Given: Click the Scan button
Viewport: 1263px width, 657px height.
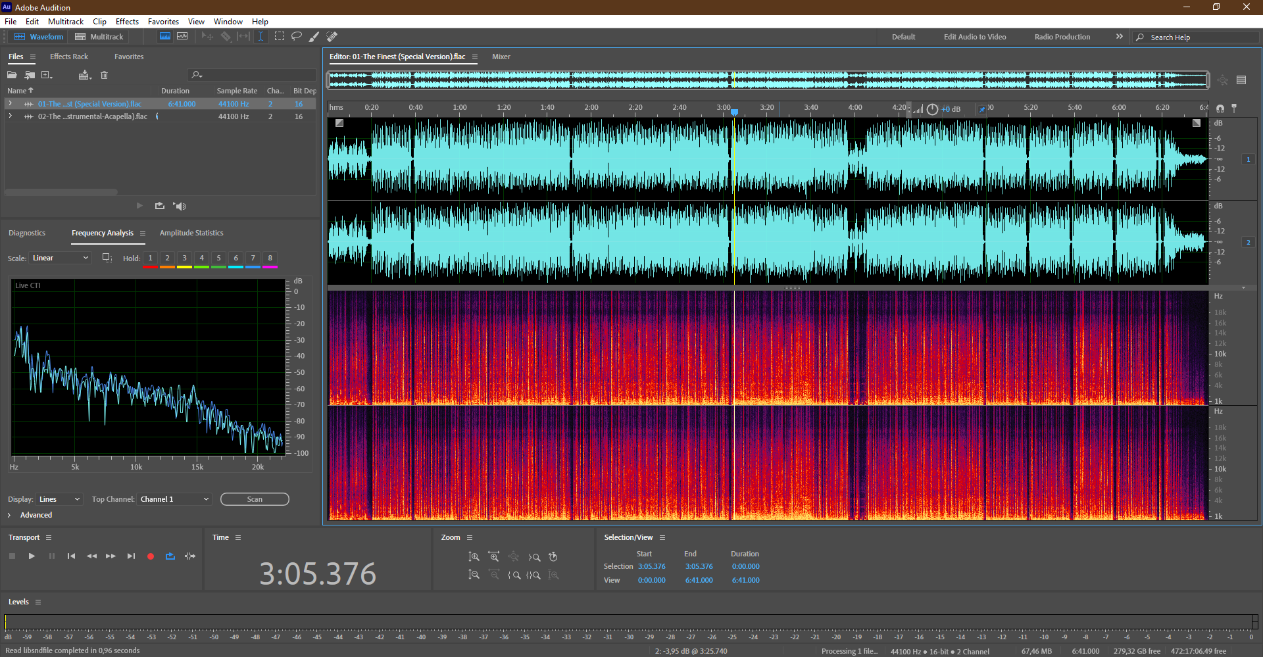Looking at the screenshot, I should coord(255,499).
